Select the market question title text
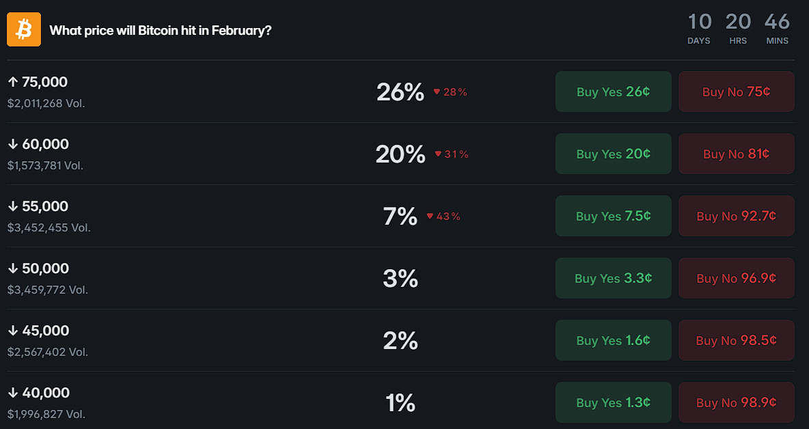Image resolution: width=809 pixels, height=429 pixels. coord(161,30)
